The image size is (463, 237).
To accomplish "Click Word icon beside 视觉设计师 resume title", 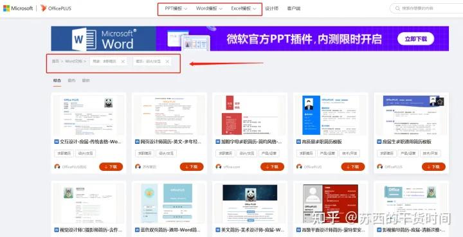I will 57,230.
